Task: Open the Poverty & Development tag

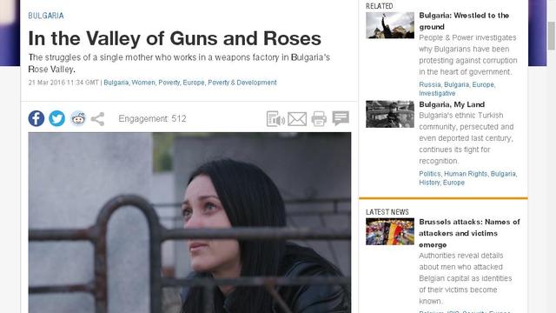Action: tap(242, 83)
